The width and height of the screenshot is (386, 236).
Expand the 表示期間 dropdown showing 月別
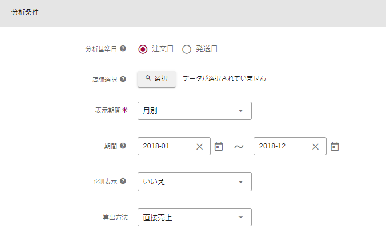[194, 111]
